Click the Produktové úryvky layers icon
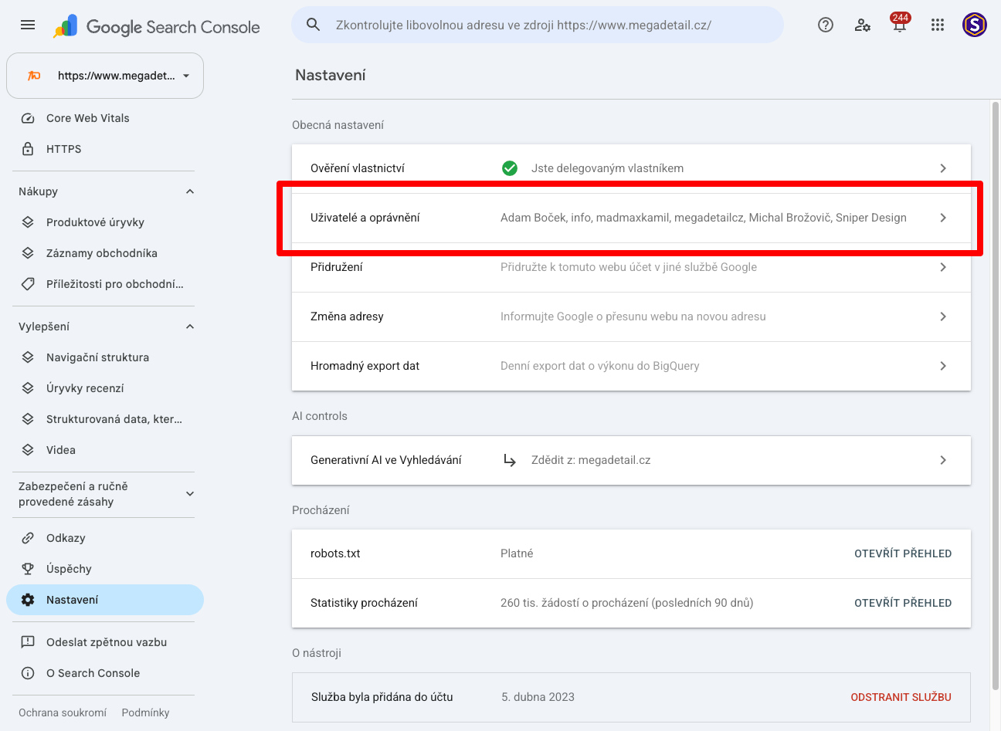 [x=28, y=222]
